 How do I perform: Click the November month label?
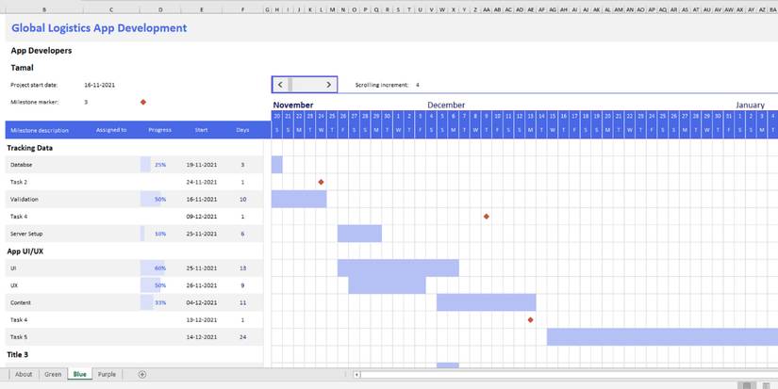(292, 105)
